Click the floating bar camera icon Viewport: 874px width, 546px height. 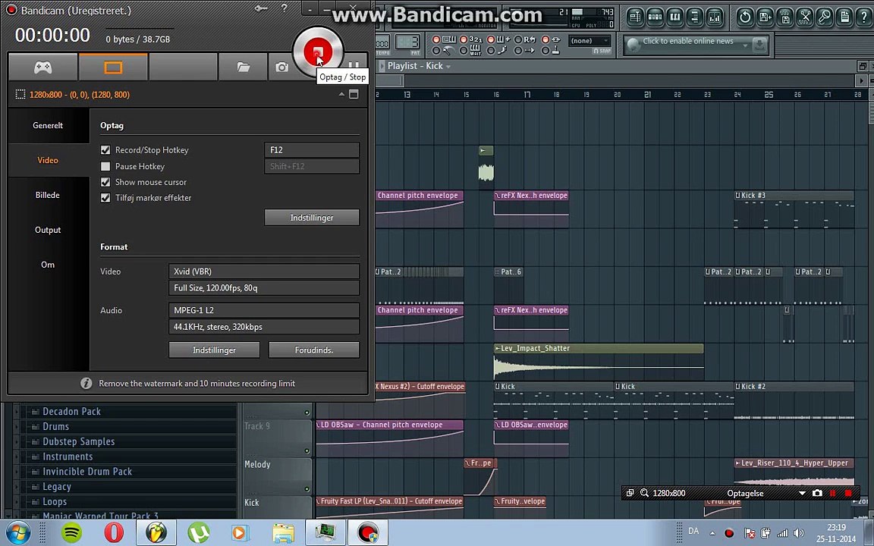(817, 493)
